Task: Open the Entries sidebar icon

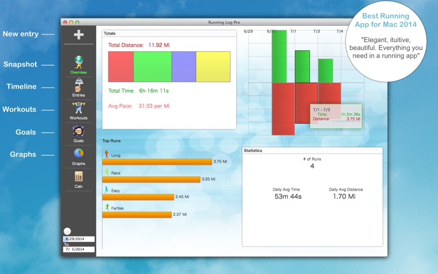Action: point(78,85)
